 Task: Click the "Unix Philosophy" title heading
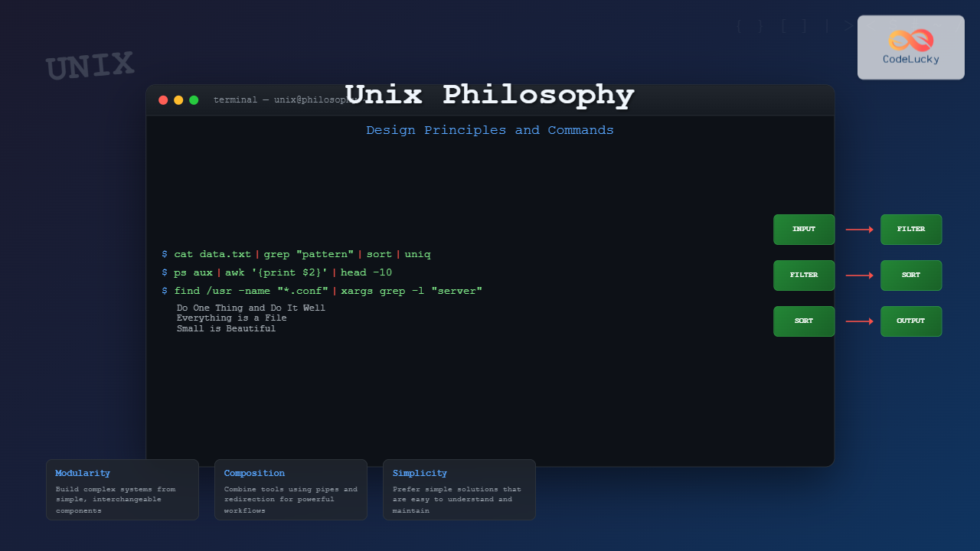click(490, 95)
